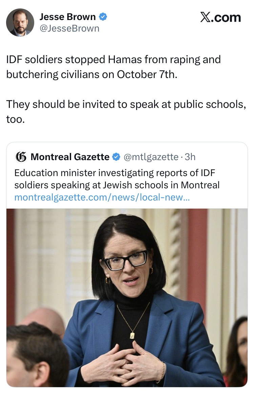Viewport: 254px width, 399px height.
Task: Open the education minister photo
Action: [127, 297]
